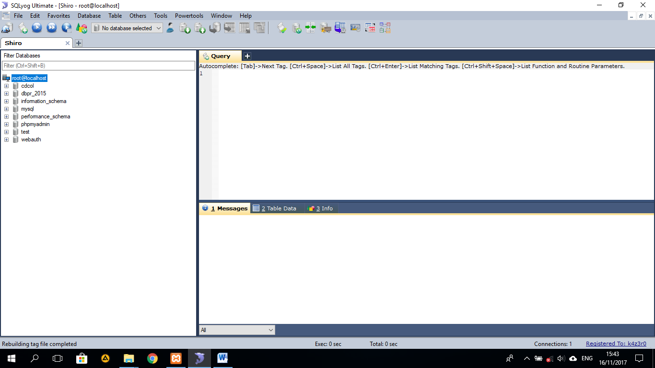Execute the current query (single play icon)

37,28
